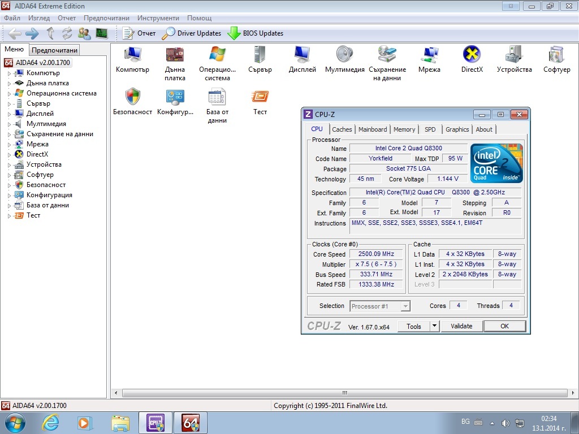Expand the Операционна система tree node

[x=9, y=94]
